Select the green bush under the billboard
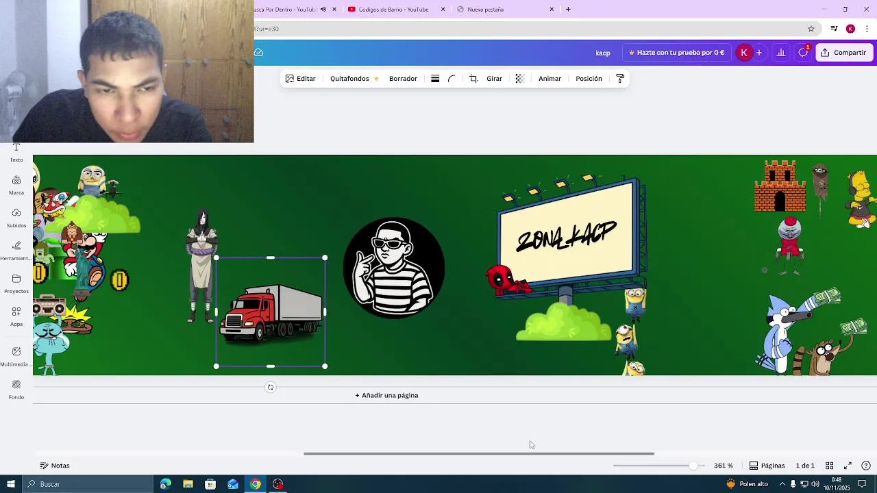877x493 pixels. point(563,322)
